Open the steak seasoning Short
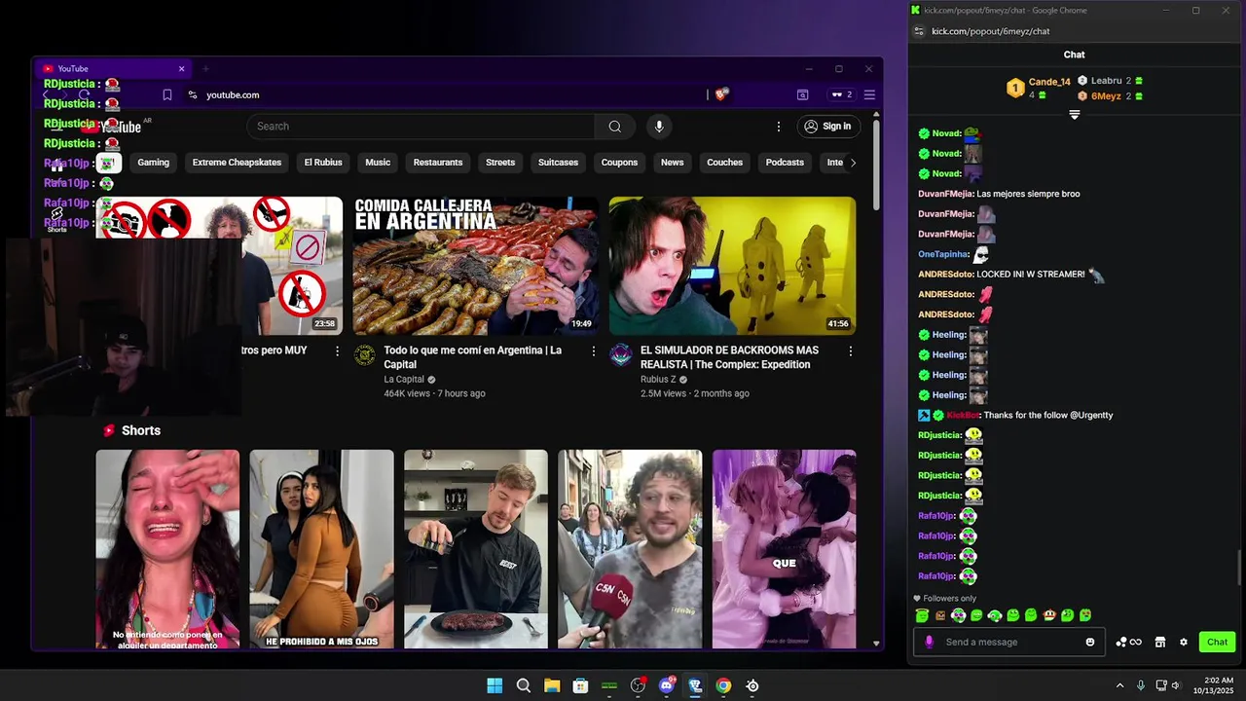 (476, 549)
